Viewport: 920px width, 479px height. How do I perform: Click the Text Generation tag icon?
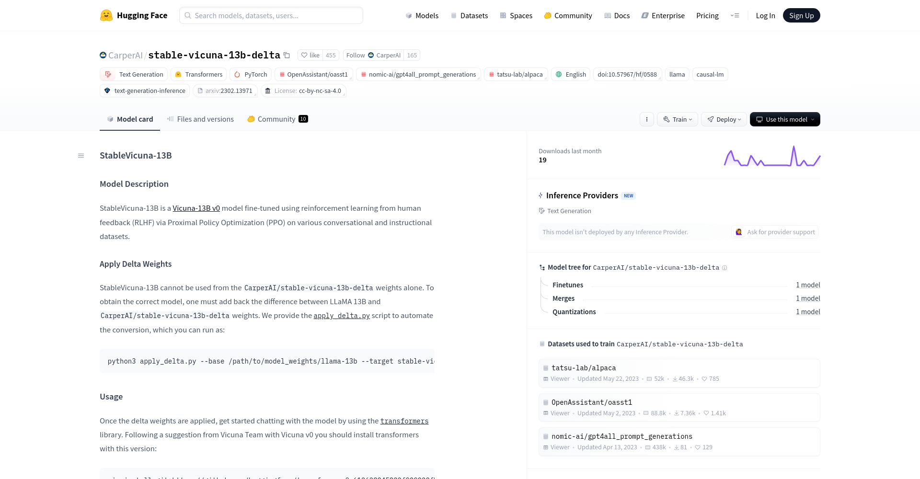coord(108,74)
